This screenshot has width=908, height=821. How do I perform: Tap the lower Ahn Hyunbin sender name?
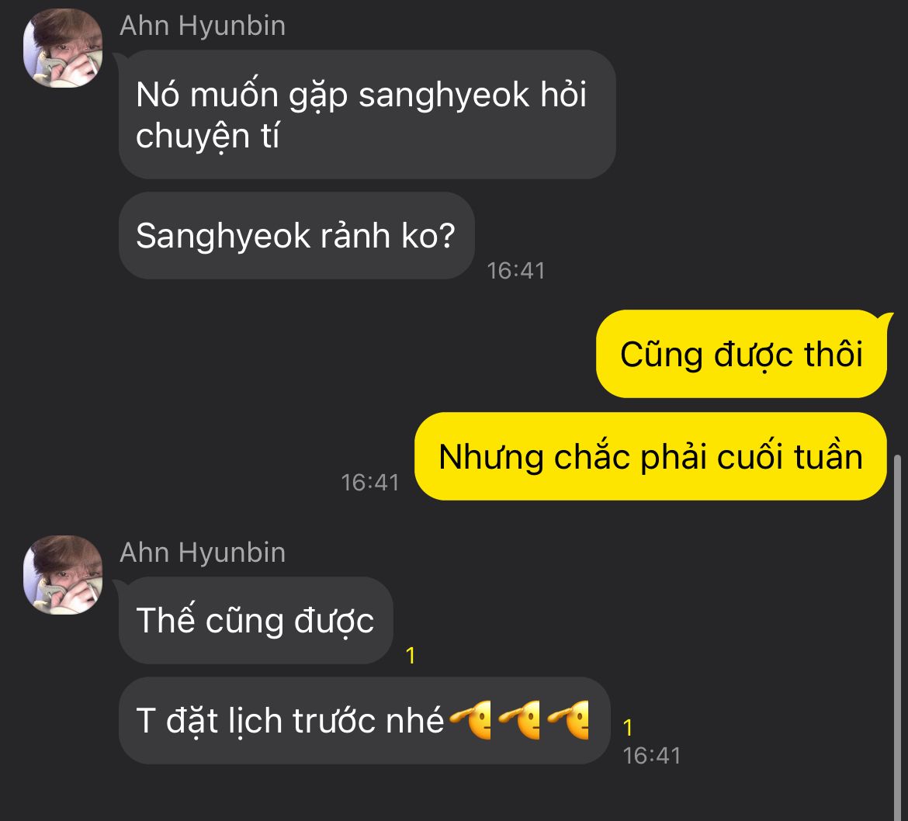tap(203, 553)
